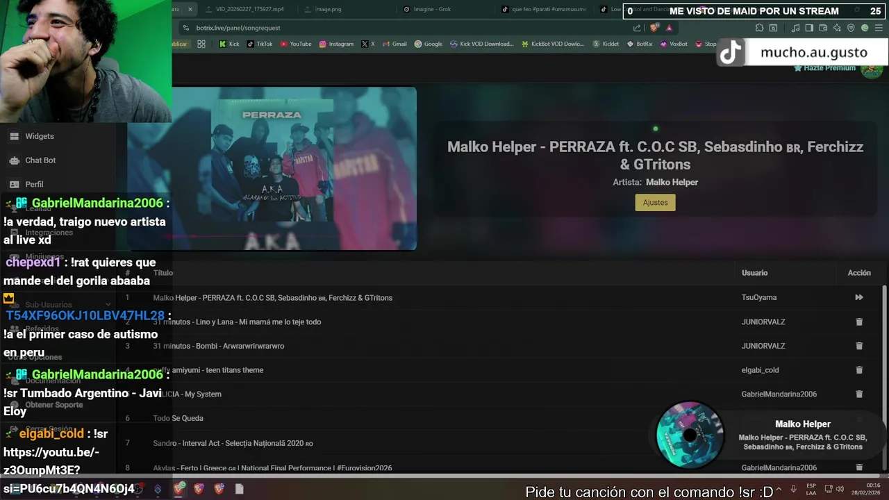Screen dimensions: 889x500
Task: Open the VoxBot bookmark
Action: click(x=674, y=44)
